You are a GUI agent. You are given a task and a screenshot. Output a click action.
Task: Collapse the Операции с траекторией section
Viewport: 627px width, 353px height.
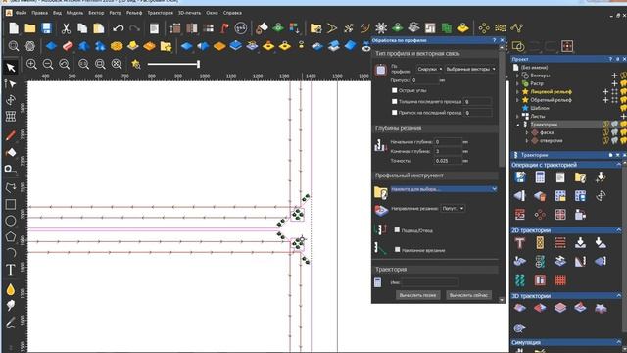(x=619, y=165)
